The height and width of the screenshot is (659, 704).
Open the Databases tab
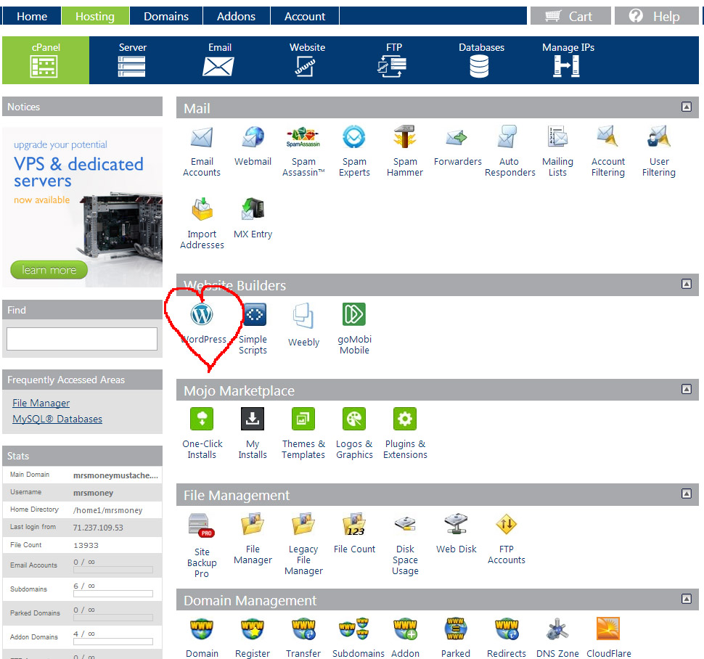tap(480, 60)
